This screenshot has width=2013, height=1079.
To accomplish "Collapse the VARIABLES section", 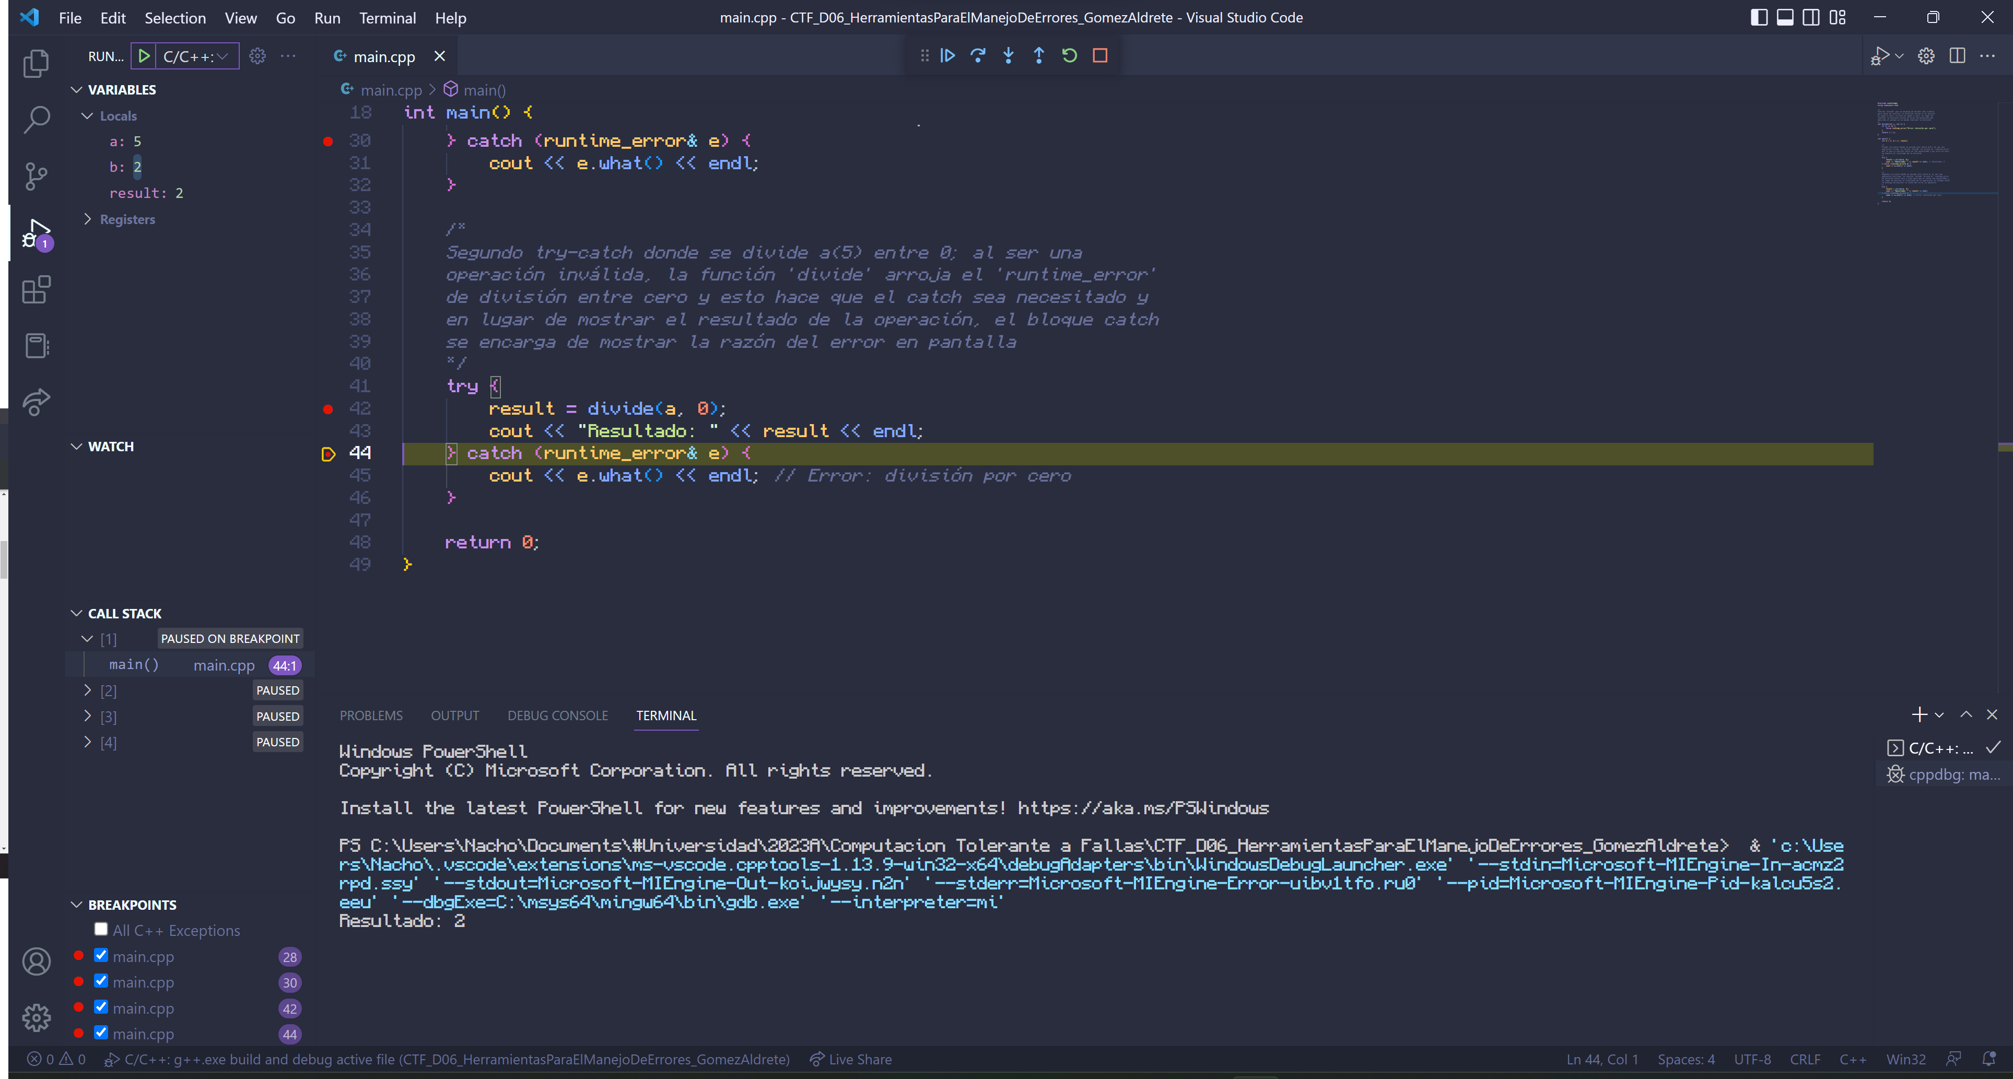I will coord(77,89).
